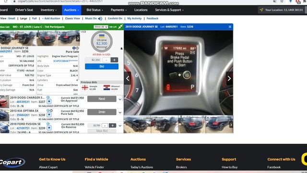Switch to Full view

(35, 18)
